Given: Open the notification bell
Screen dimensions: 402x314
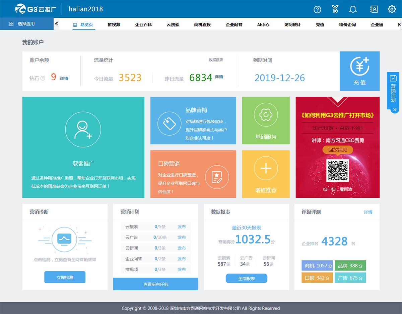Looking at the screenshot, I should [x=353, y=9].
